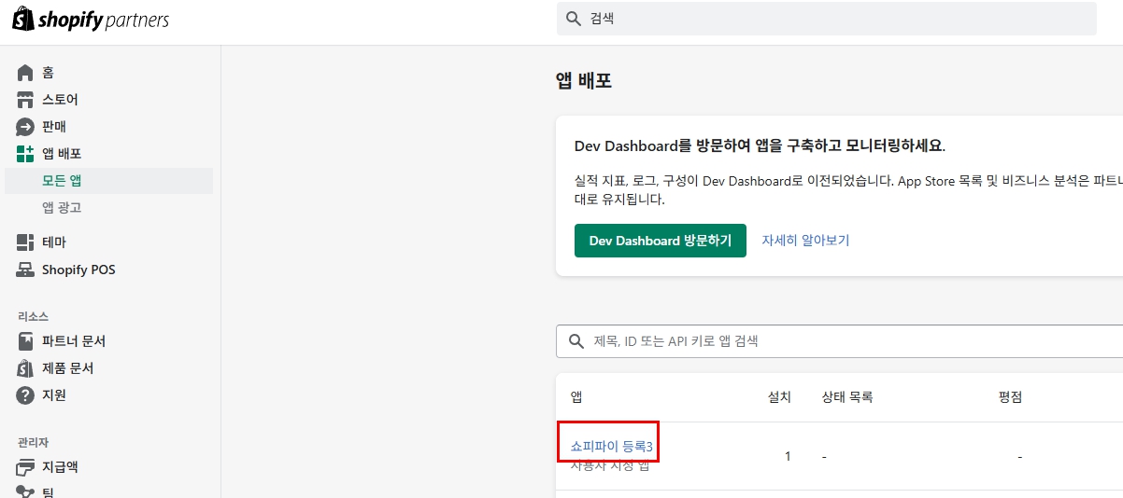
Task: Click the App distribution (앱 배포) grid icon
Action: (25, 154)
